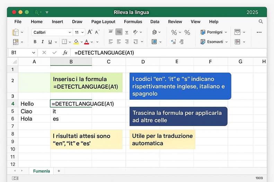This screenshot has width=274, height=182.
Task: Click the plus icon to add a sheet
Action: (x=59, y=171)
